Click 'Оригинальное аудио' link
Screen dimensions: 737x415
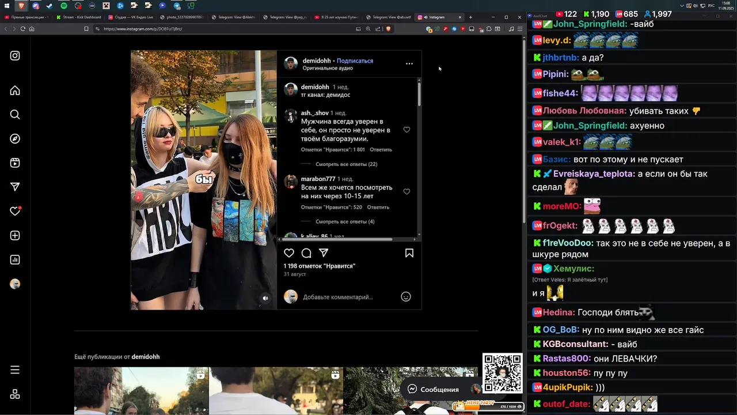tap(328, 68)
